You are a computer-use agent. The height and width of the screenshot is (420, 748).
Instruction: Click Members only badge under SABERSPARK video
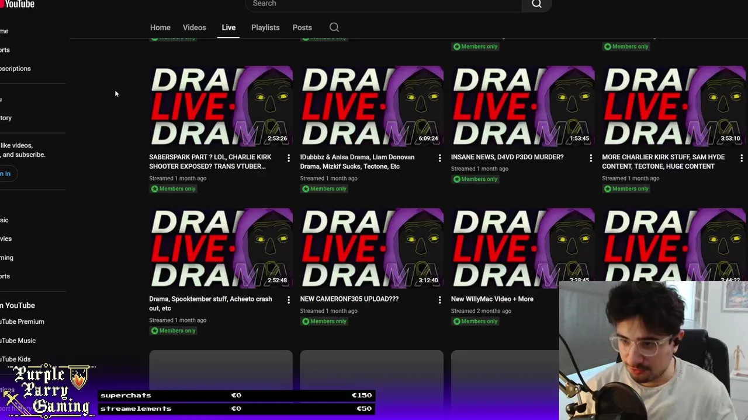coord(173,188)
